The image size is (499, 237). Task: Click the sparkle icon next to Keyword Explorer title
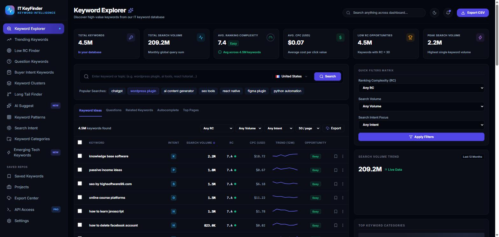click(x=131, y=11)
